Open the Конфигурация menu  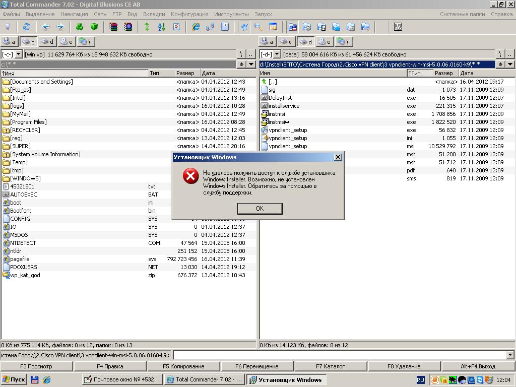189,14
